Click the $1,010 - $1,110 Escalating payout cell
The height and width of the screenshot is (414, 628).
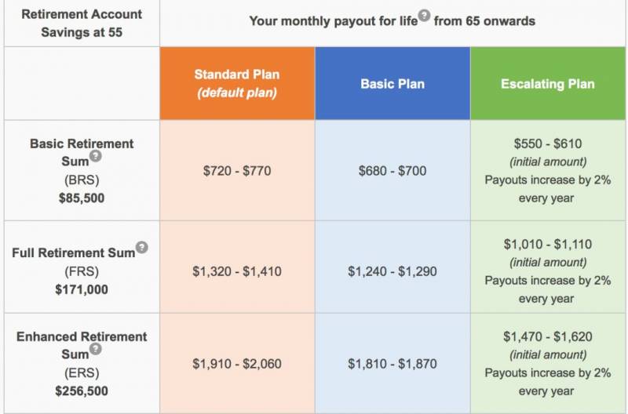[548, 245]
